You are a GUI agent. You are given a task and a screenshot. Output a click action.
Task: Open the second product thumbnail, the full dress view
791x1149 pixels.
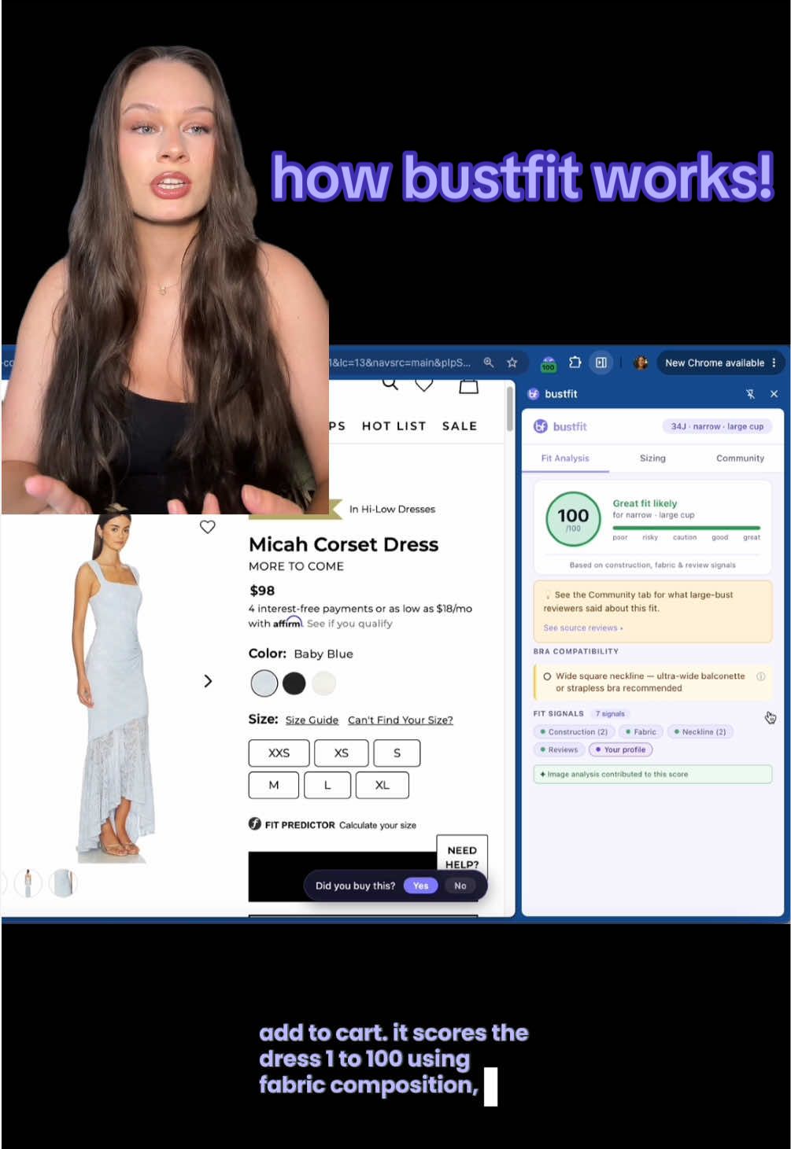pyautogui.click(x=28, y=883)
